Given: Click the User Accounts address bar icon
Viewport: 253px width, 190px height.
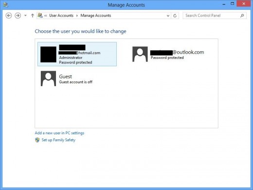Looking at the screenshot, I should (40, 16).
